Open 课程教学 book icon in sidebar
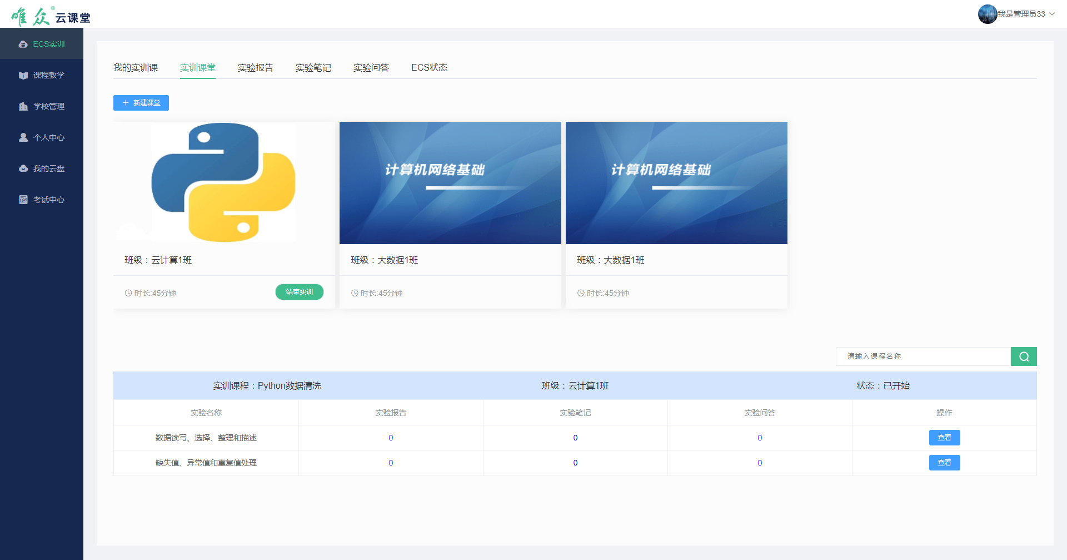This screenshot has width=1067, height=560. (23, 75)
